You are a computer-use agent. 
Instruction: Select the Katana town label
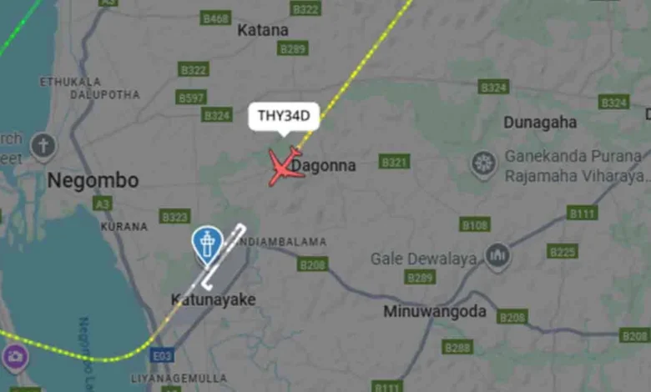(x=263, y=30)
